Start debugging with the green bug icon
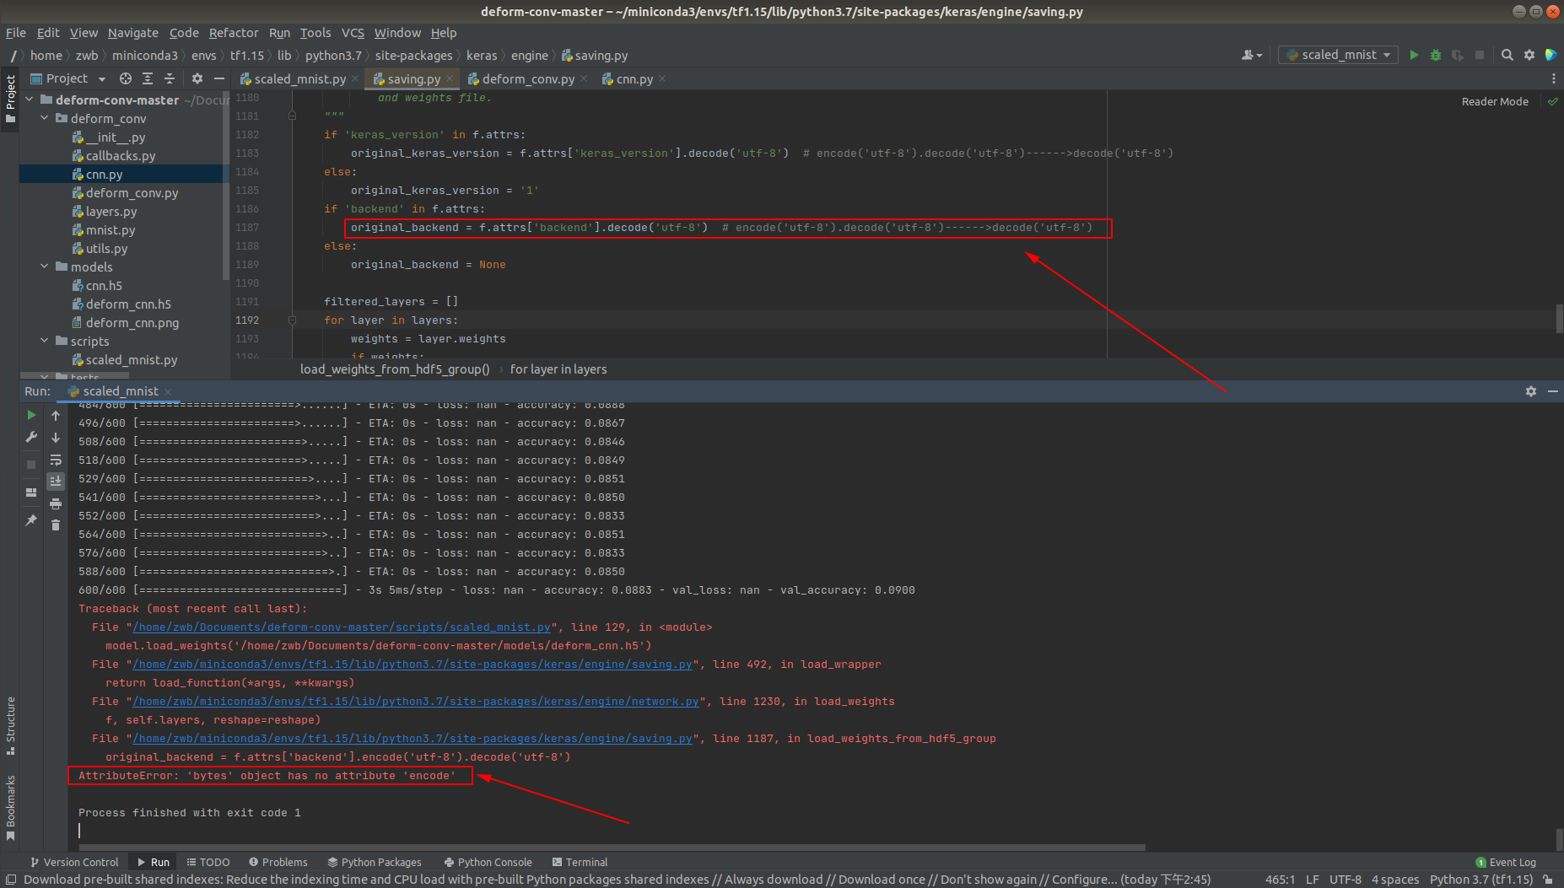This screenshot has height=888, width=1564. pyautogui.click(x=1435, y=55)
